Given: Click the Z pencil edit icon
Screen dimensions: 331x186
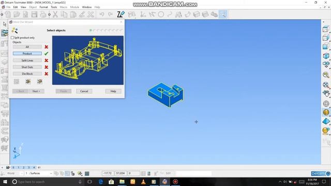Looking at the screenshot, I should (121, 14).
